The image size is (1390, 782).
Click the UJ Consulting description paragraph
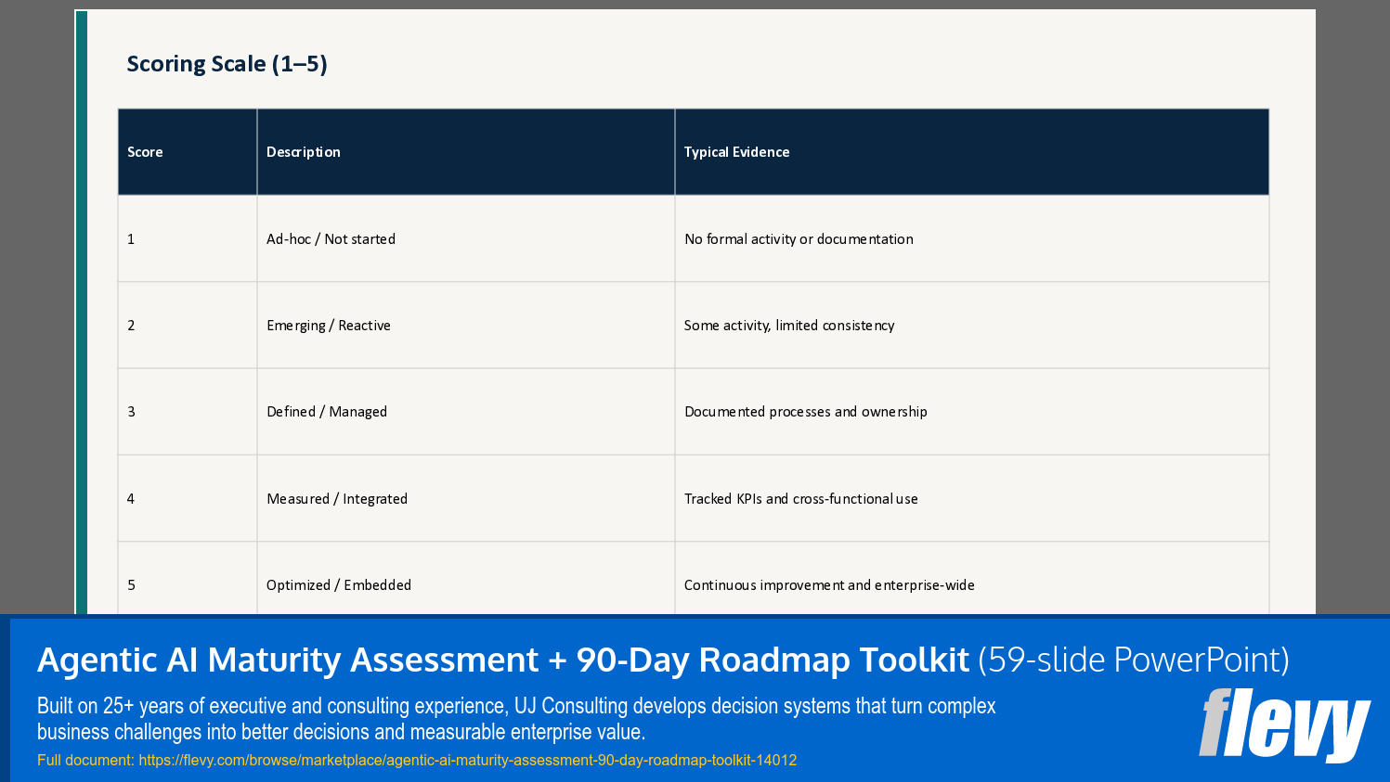pyautogui.click(x=516, y=719)
